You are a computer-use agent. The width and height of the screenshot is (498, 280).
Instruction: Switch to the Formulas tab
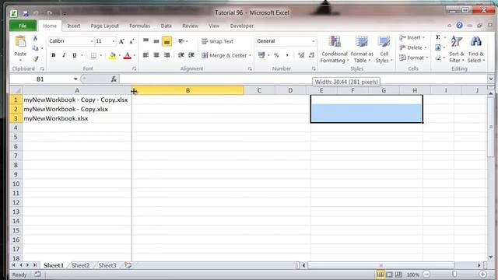pos(139,26)
